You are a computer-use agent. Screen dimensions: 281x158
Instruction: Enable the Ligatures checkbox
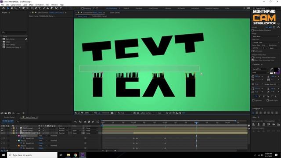253,101
